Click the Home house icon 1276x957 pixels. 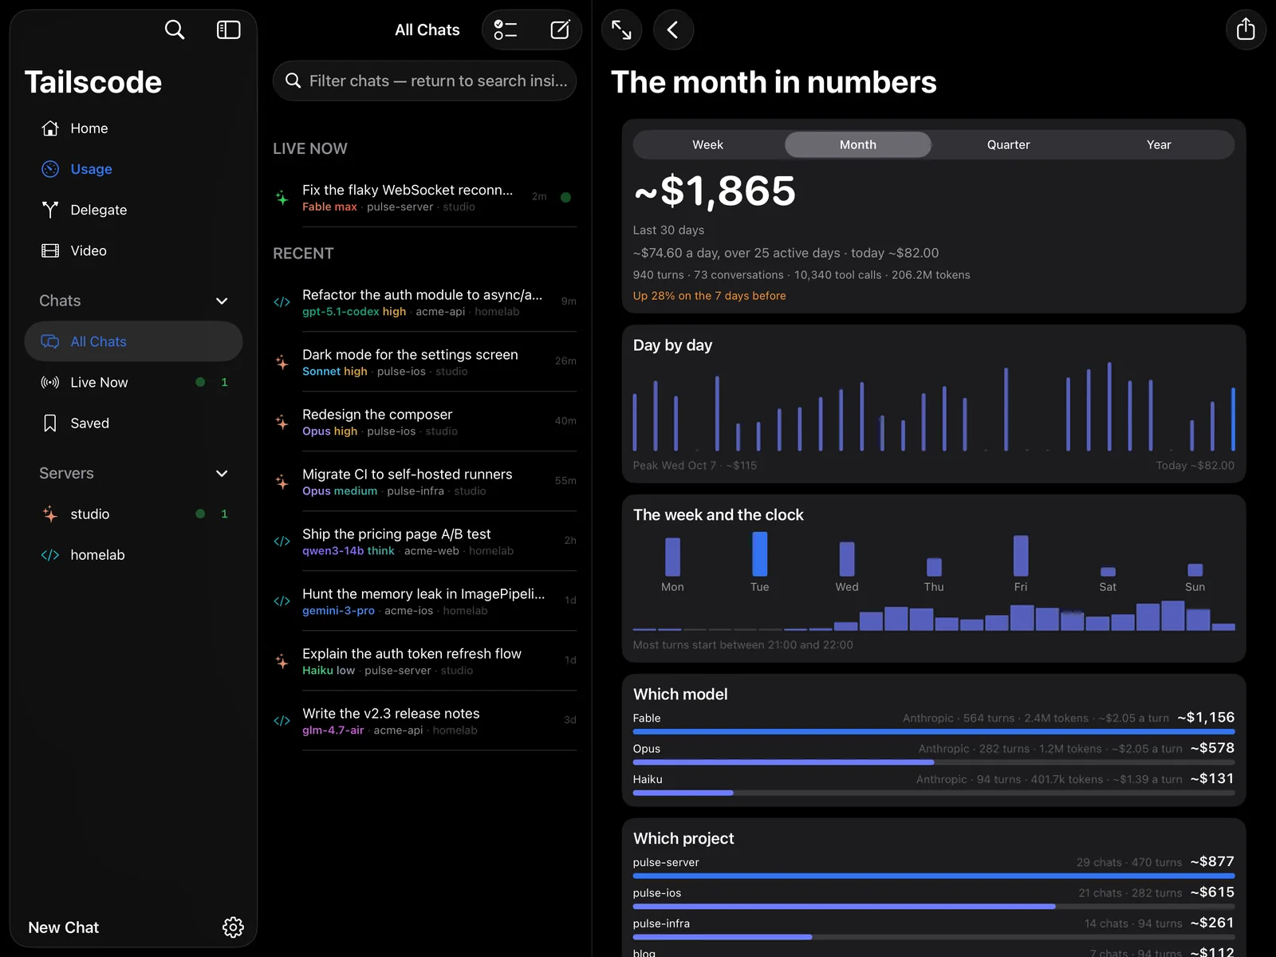click(50, 128)
